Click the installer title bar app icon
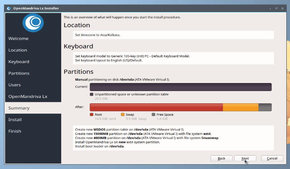This screenshot has height=169, width=290. coord(9,8)
